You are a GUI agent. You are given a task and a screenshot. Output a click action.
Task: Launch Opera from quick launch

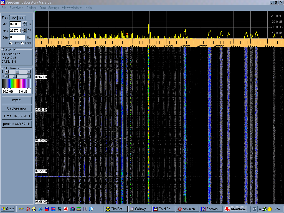28,209
